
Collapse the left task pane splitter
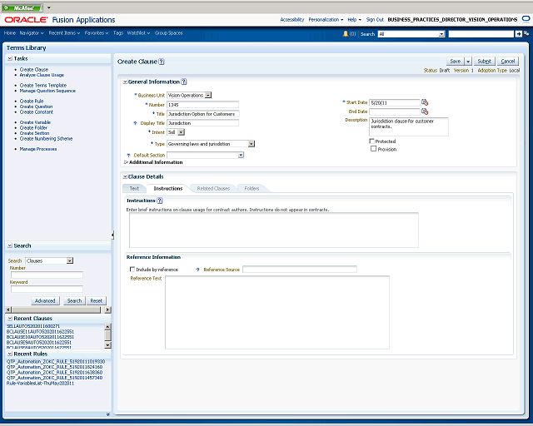click(112, 235)
